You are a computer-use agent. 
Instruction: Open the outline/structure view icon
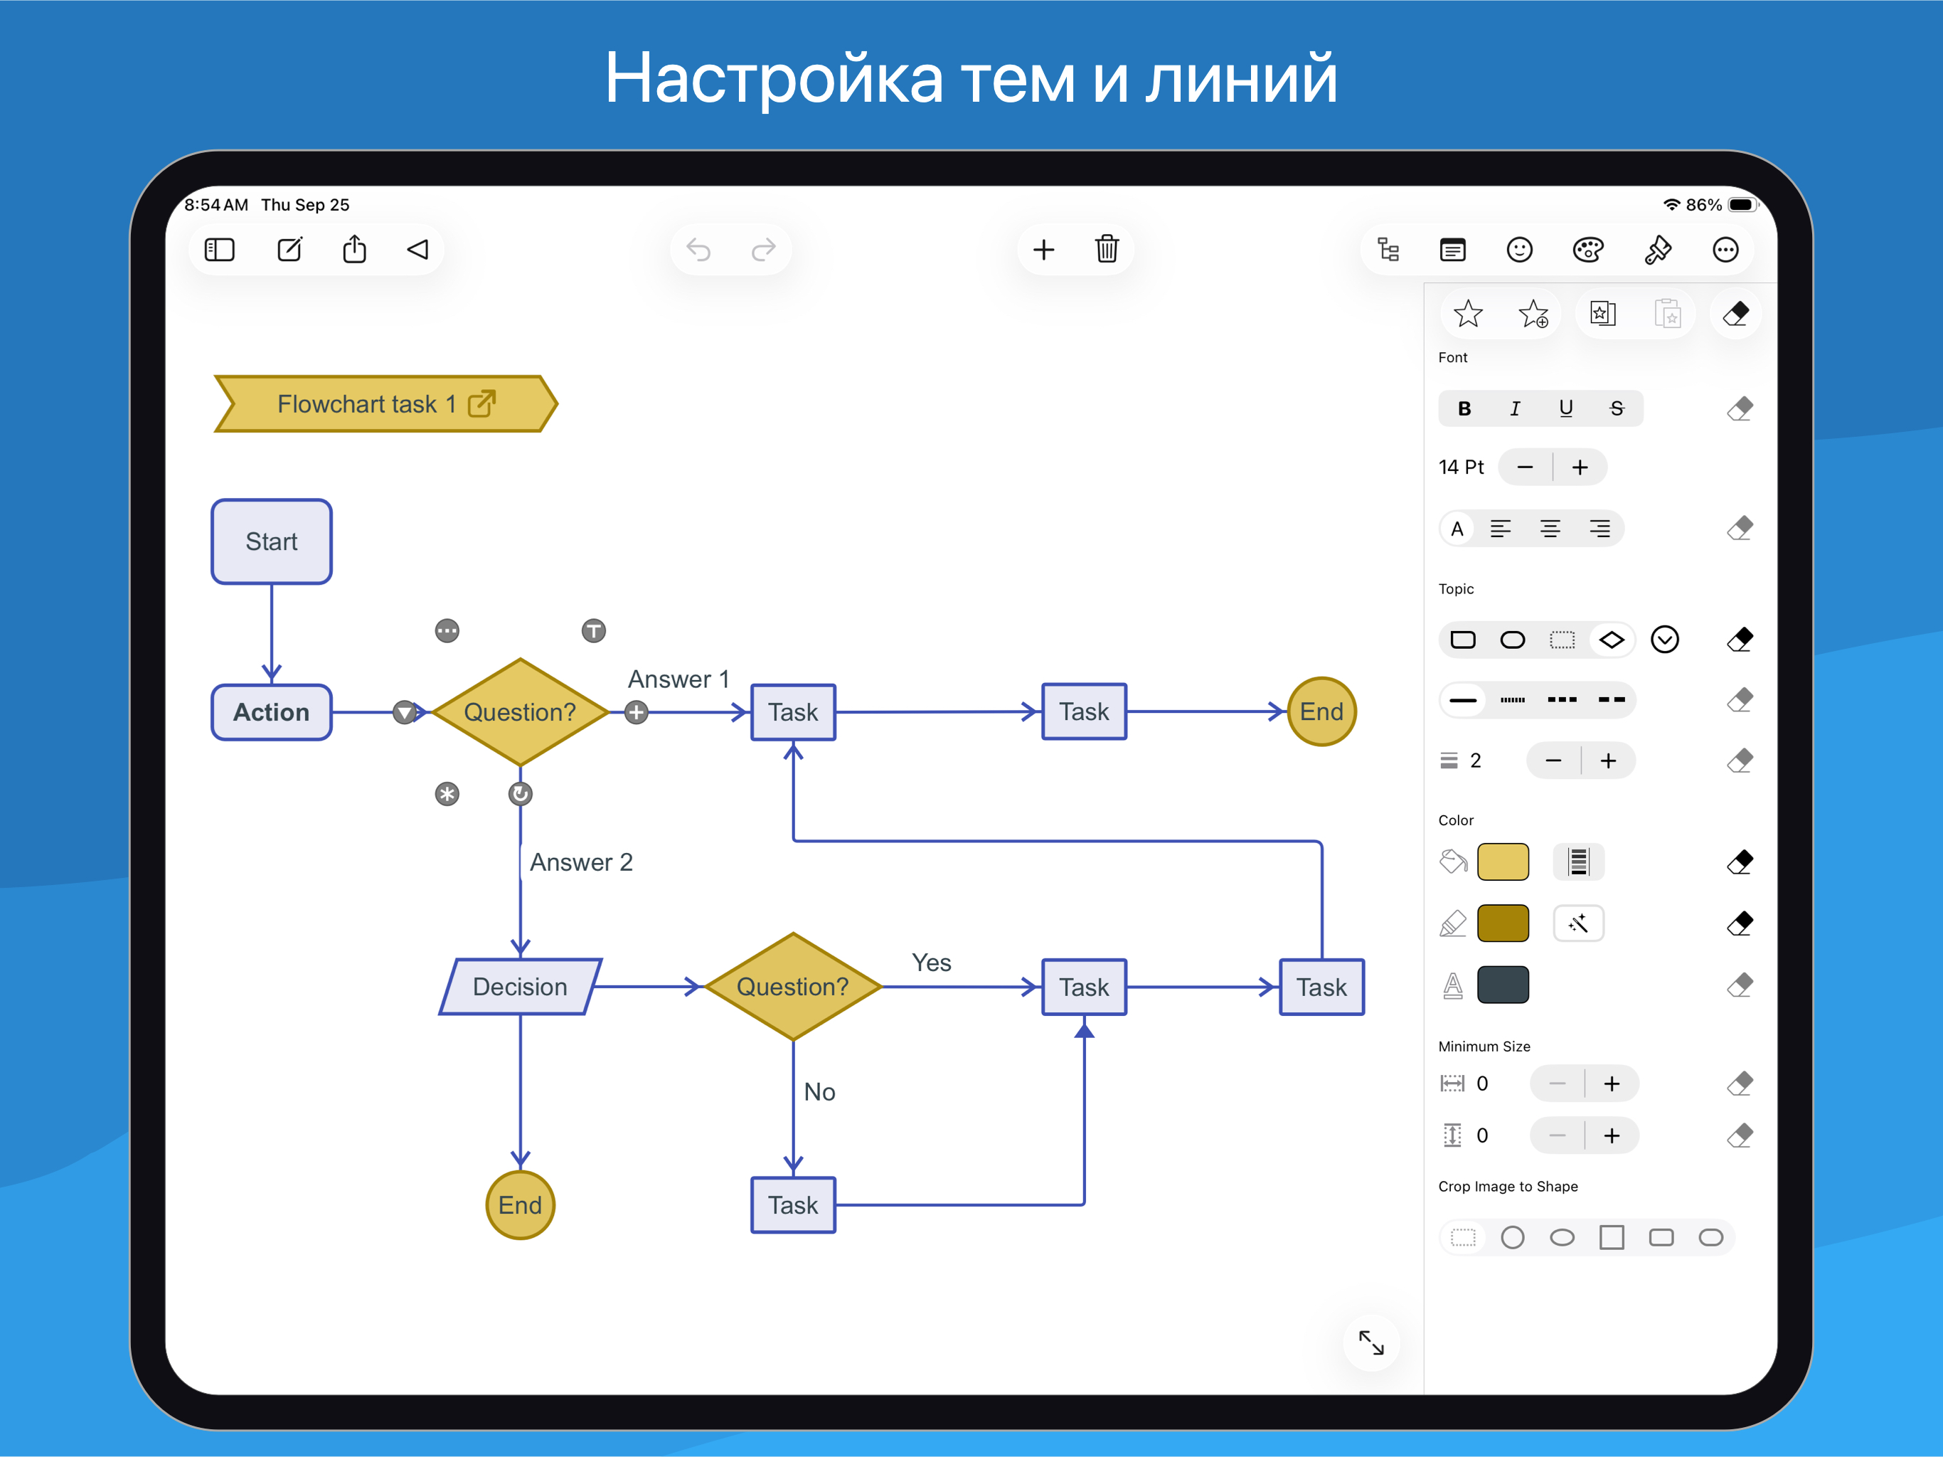click(x=1388, y=250)
